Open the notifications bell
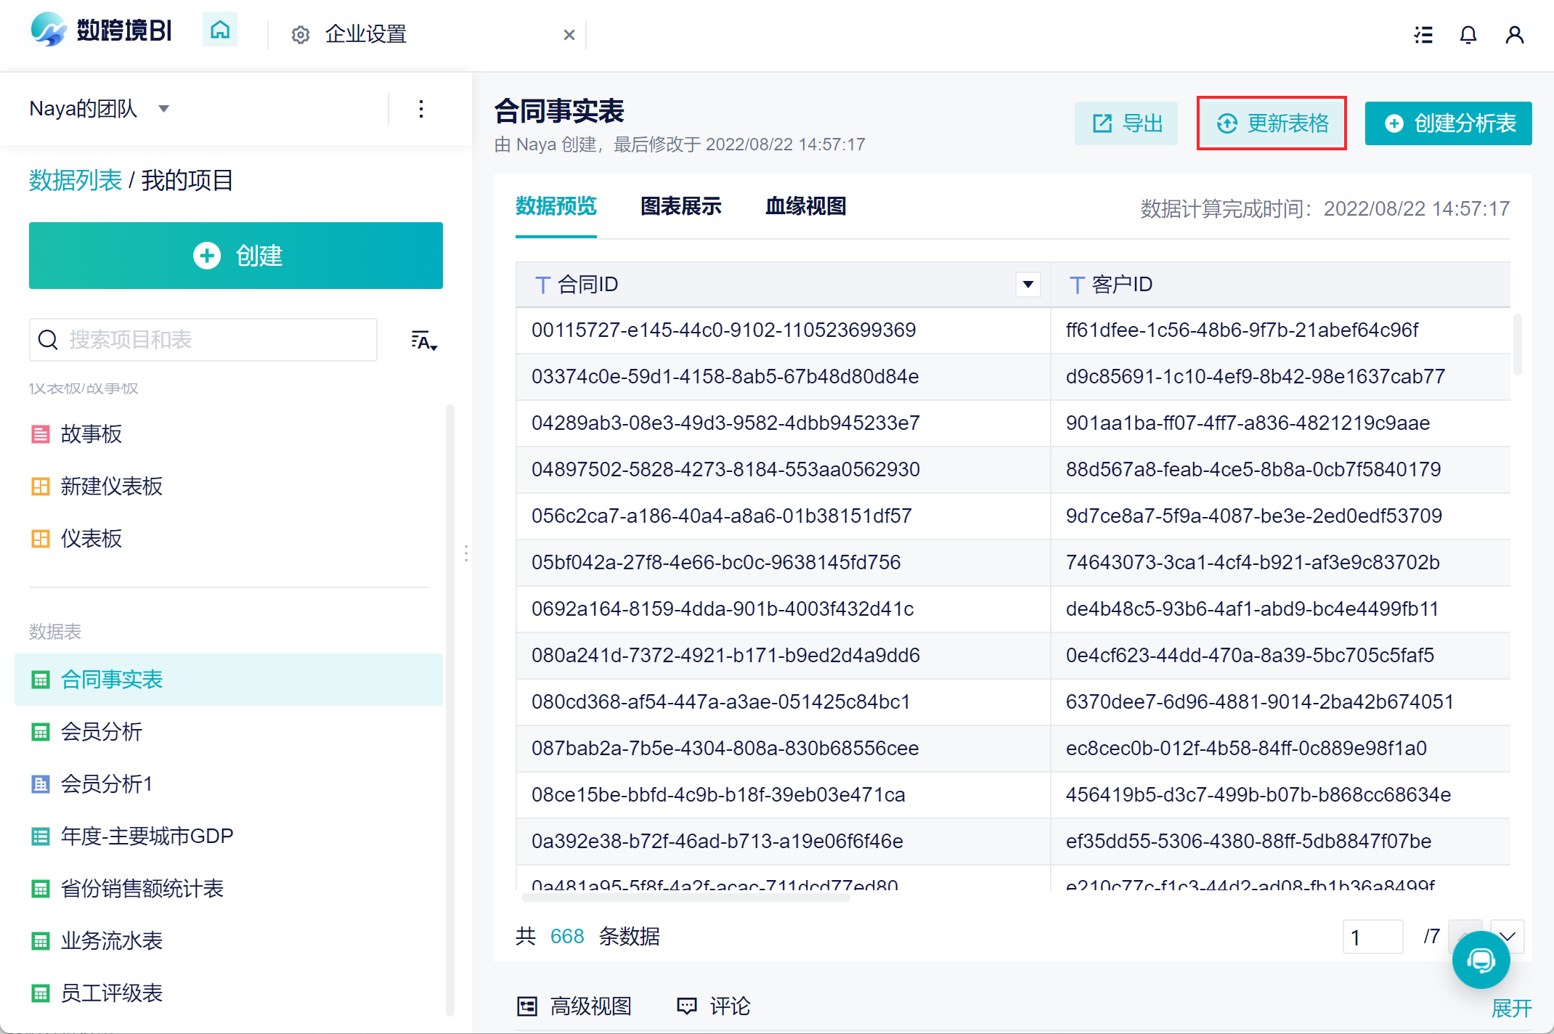This screenshot has width=1554, height=1034. 1468,35
